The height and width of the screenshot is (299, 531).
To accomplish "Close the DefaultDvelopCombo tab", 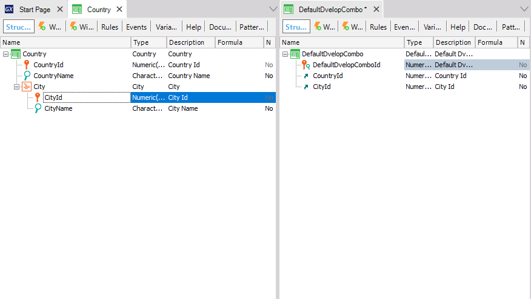I will (376, 9).
